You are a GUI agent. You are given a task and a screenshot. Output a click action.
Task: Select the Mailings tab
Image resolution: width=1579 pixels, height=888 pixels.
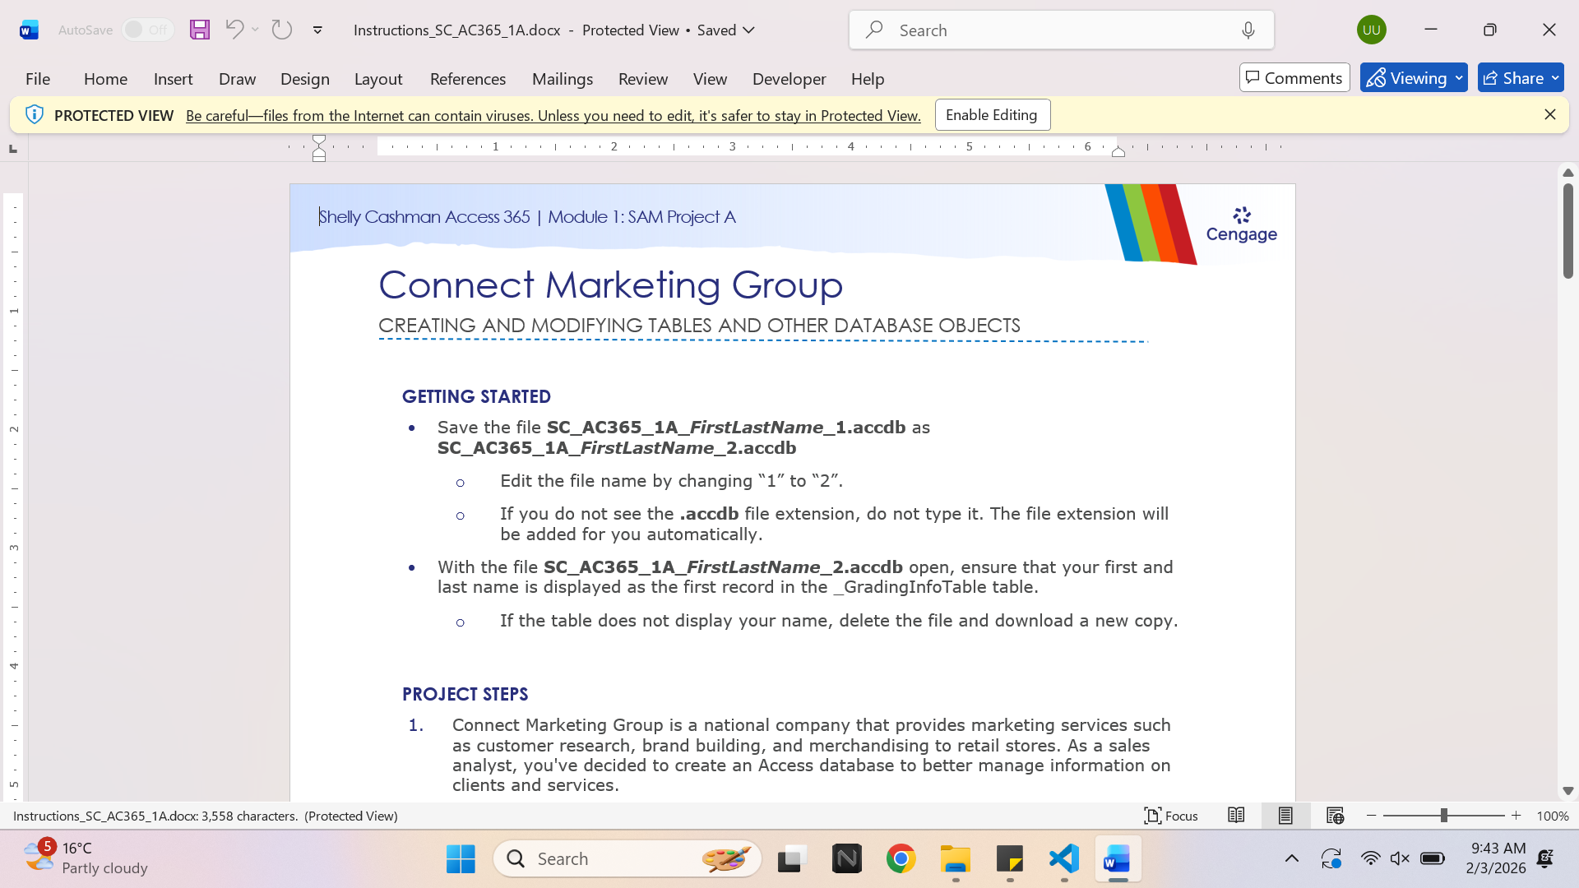pyautogui.click(x=563, y=79)
